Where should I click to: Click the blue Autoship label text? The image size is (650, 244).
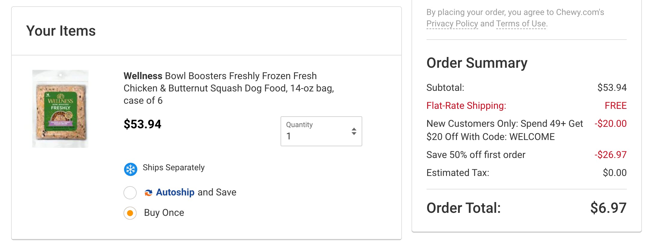click(175, 192)
